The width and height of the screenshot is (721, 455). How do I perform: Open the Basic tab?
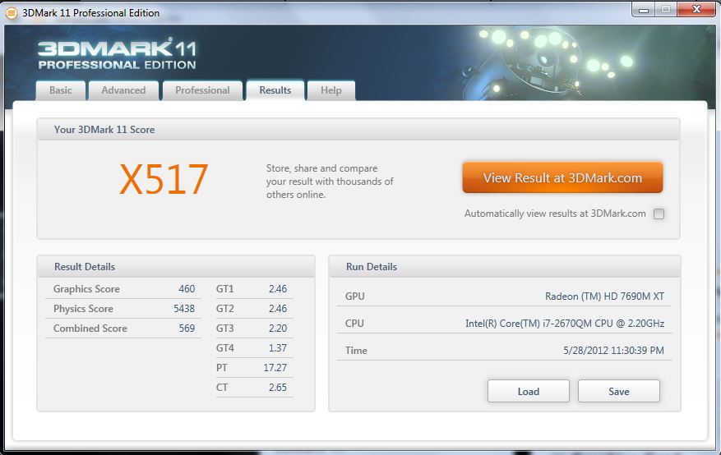coord(61,90)
